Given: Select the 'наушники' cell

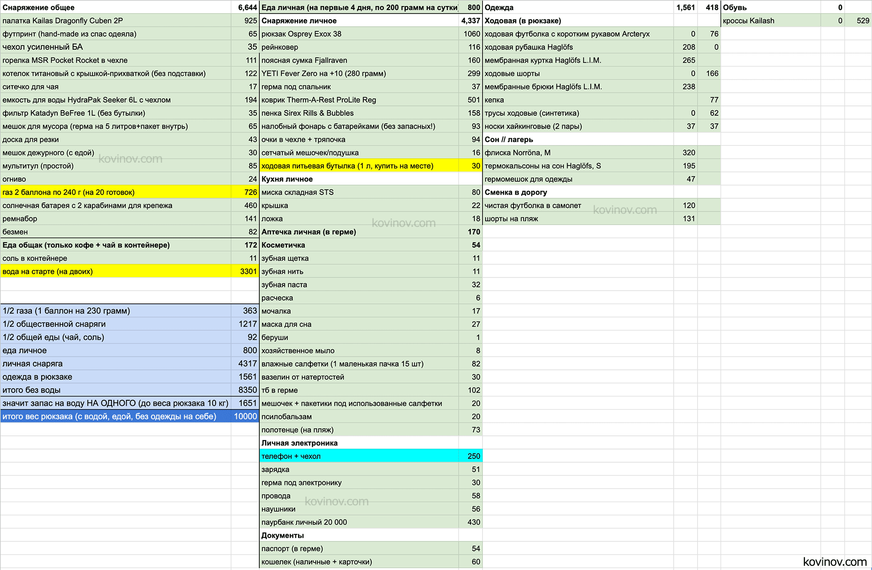Looking at the screenshot, I should click(x=359, y=509).
